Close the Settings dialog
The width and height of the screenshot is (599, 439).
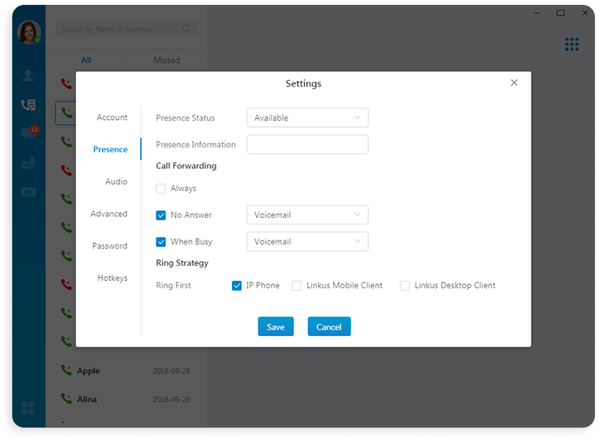click(514, 83)
